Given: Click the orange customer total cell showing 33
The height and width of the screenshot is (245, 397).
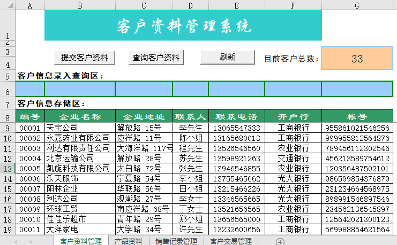Looking at the screenshot, I should (x=357, y=58).
